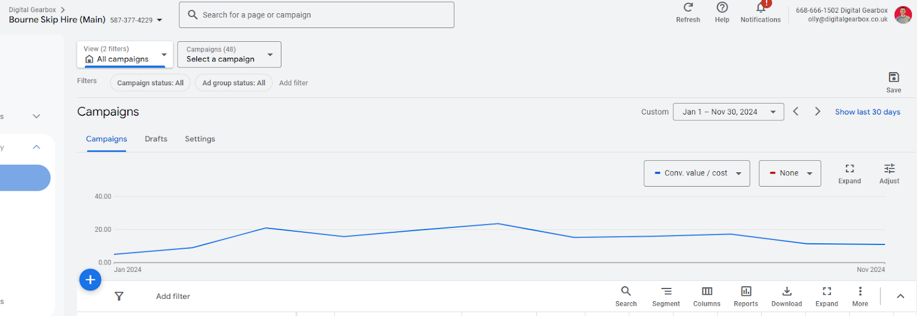
Task: Open the Columns selector
Action: tap(707, 292)
